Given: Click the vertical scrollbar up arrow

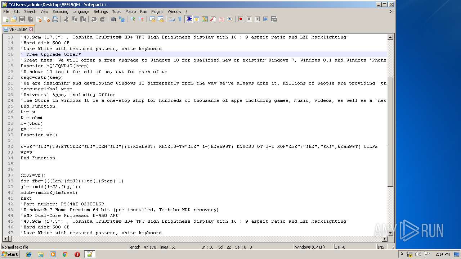Looking at the screenshot, I should pyautogui.click(x=390, y=37).
